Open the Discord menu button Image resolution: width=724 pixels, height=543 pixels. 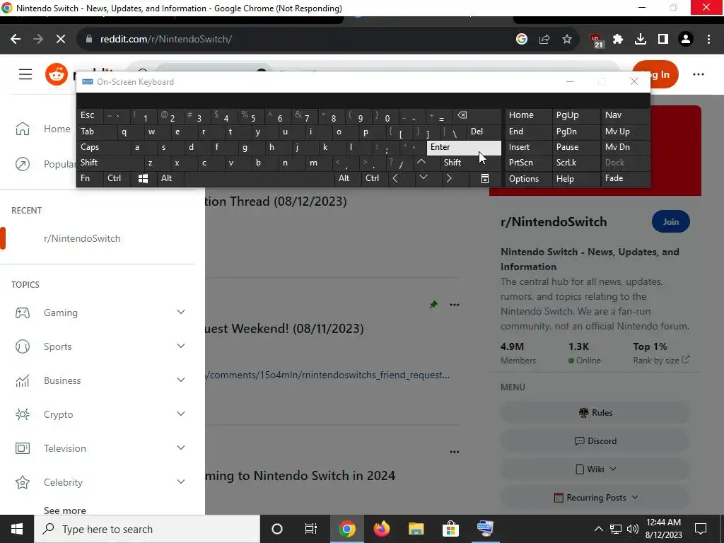pyautogui.click(x=595, y=441)
